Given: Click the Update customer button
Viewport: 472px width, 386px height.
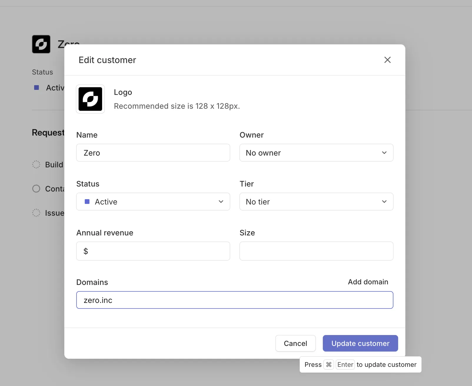Looking at the screenshot, I should click(x=360, y=343).
